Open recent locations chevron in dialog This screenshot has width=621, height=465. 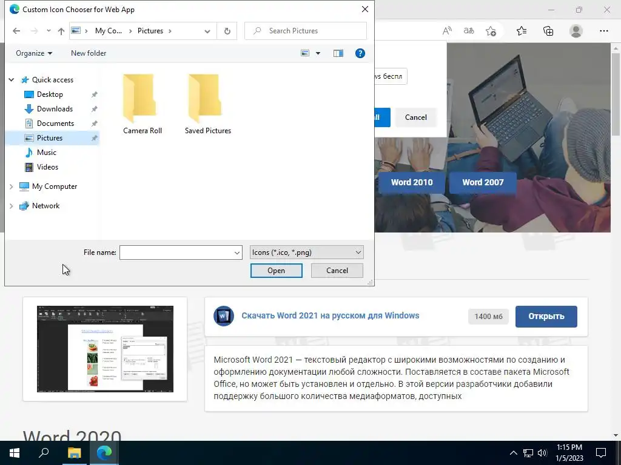tap(49, 30)
